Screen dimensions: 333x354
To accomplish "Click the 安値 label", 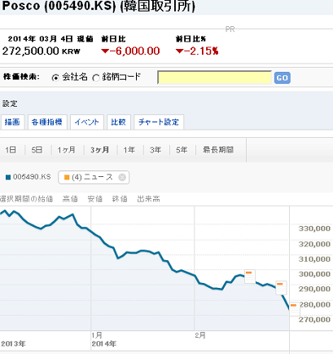I will pyautogui.click(x=95, y=199).
